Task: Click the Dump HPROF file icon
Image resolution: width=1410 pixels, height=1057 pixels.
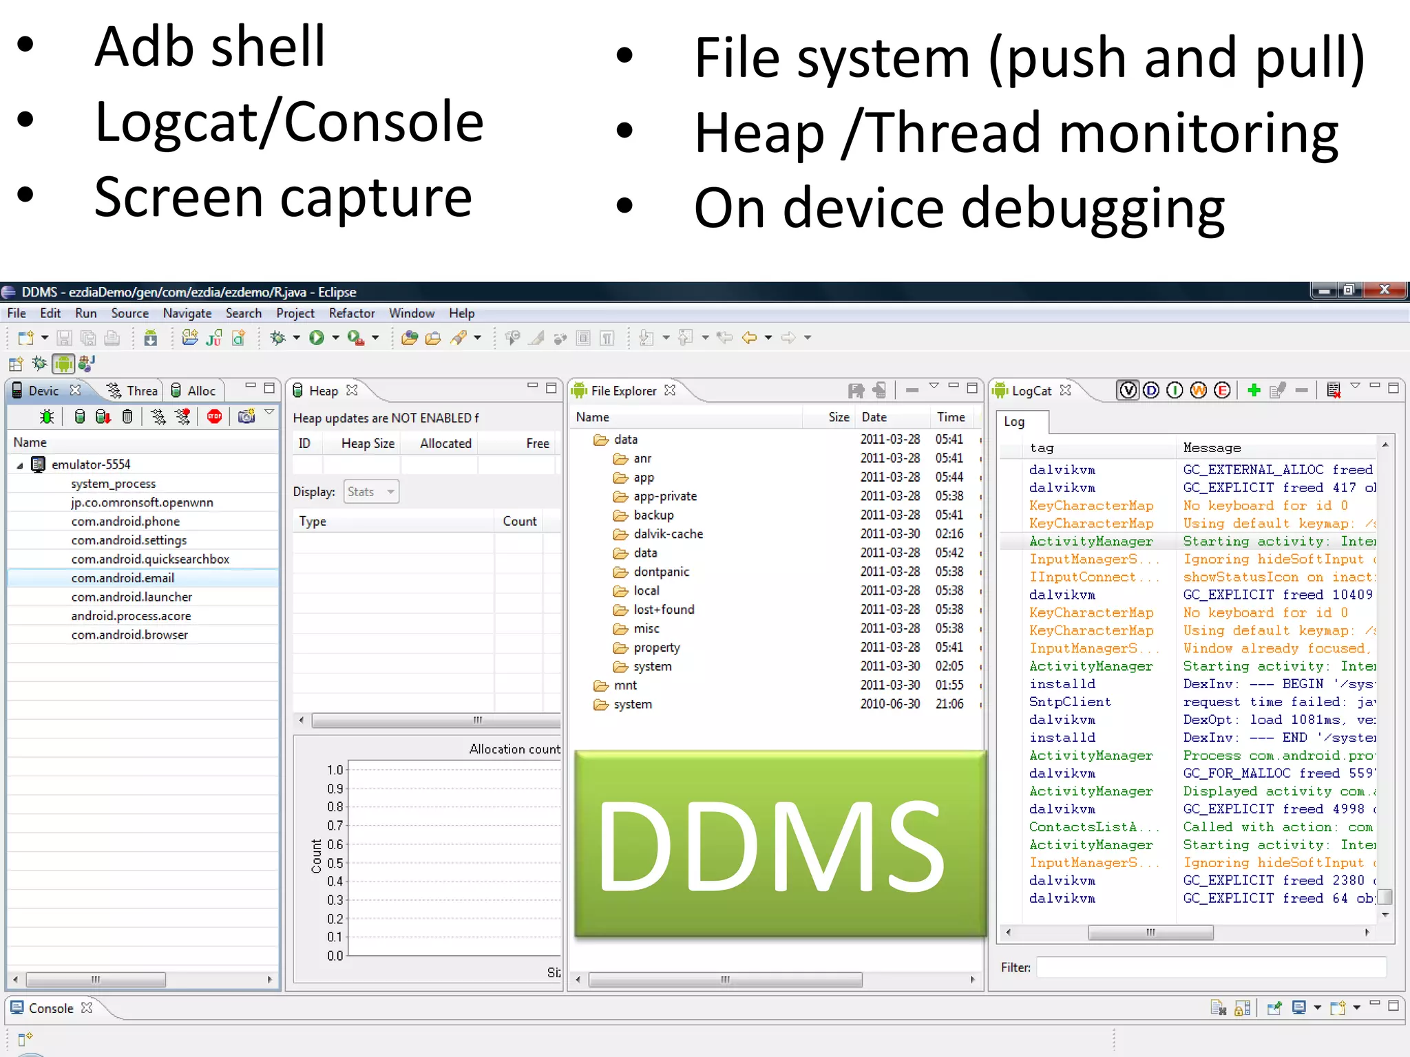Action: click(103, 416)
